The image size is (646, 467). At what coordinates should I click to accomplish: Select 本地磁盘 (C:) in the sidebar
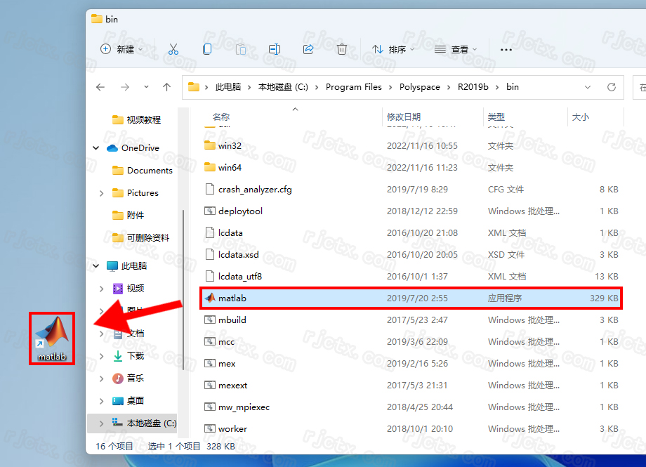click(x=151, y=423)
